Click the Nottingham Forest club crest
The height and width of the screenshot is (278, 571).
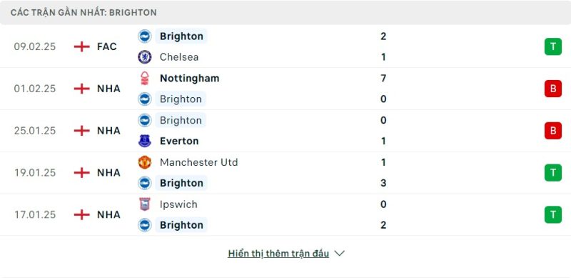(145, 78)
